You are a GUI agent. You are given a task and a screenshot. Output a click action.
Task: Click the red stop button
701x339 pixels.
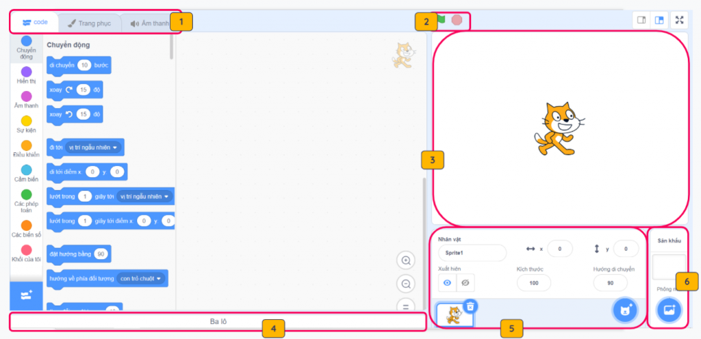(457, 20)
